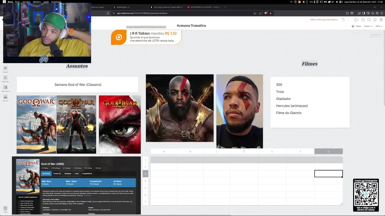Open the Janela menu
The width and height of the screenshot is (385, 216).
(46, 2)
